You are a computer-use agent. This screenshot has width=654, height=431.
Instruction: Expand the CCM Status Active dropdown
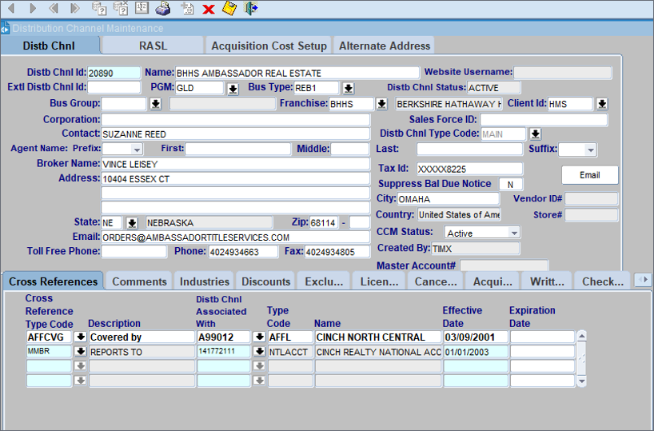coord(514,233)
